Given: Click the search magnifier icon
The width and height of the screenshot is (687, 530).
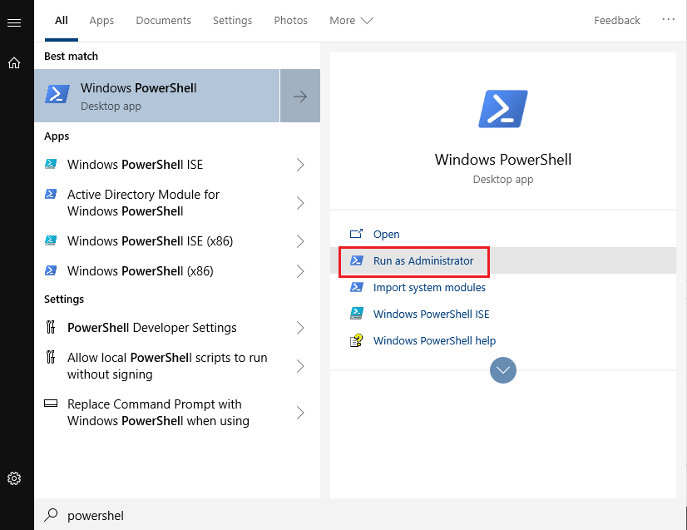Looking at the screenshot, I should pos(51,515).
